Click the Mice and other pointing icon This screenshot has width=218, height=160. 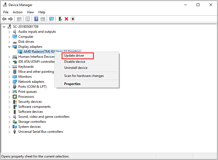[14, 72]
